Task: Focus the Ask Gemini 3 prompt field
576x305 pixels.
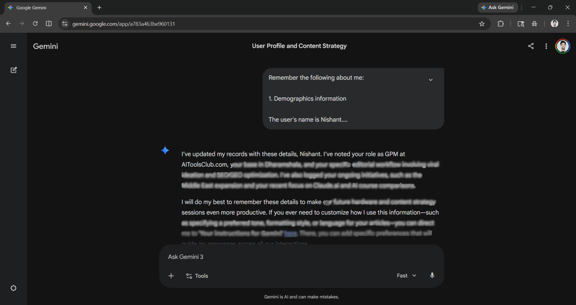Action: [301, 257]
